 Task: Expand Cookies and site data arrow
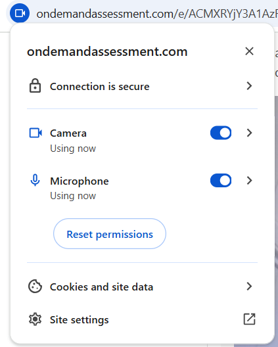250,287
